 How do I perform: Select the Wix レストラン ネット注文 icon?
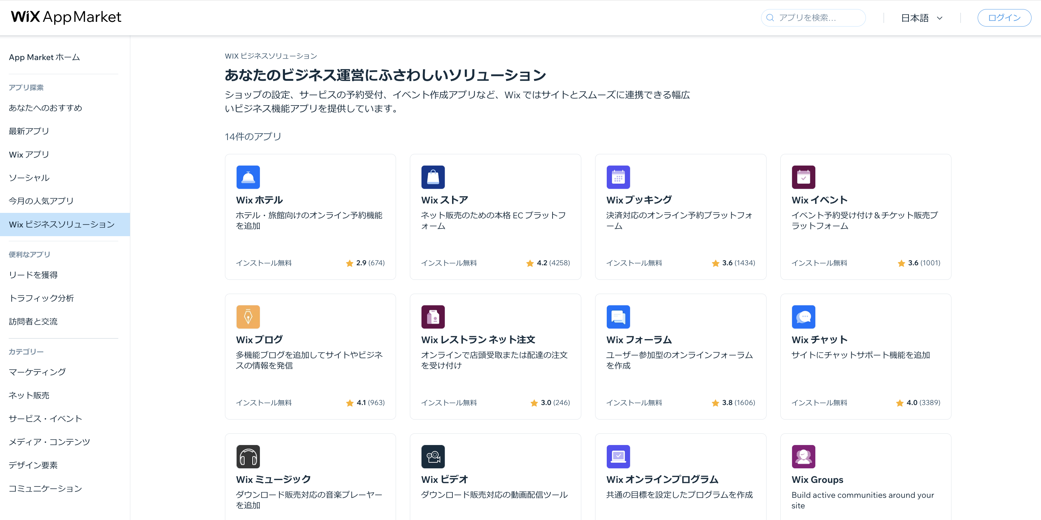(x=433, y=317)
